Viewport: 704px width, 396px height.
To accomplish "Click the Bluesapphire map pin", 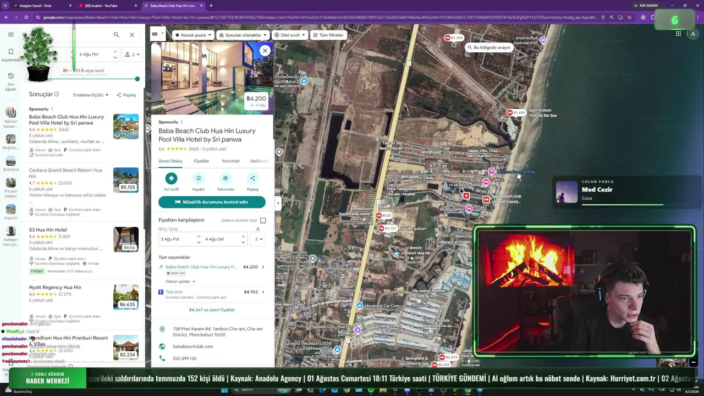I will click(x=469, y=209).
